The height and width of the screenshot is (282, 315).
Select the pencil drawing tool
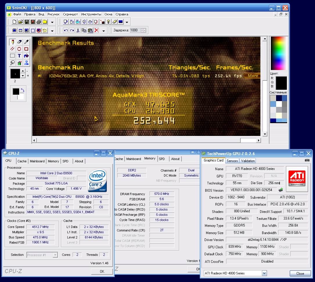tap(12, 42)
